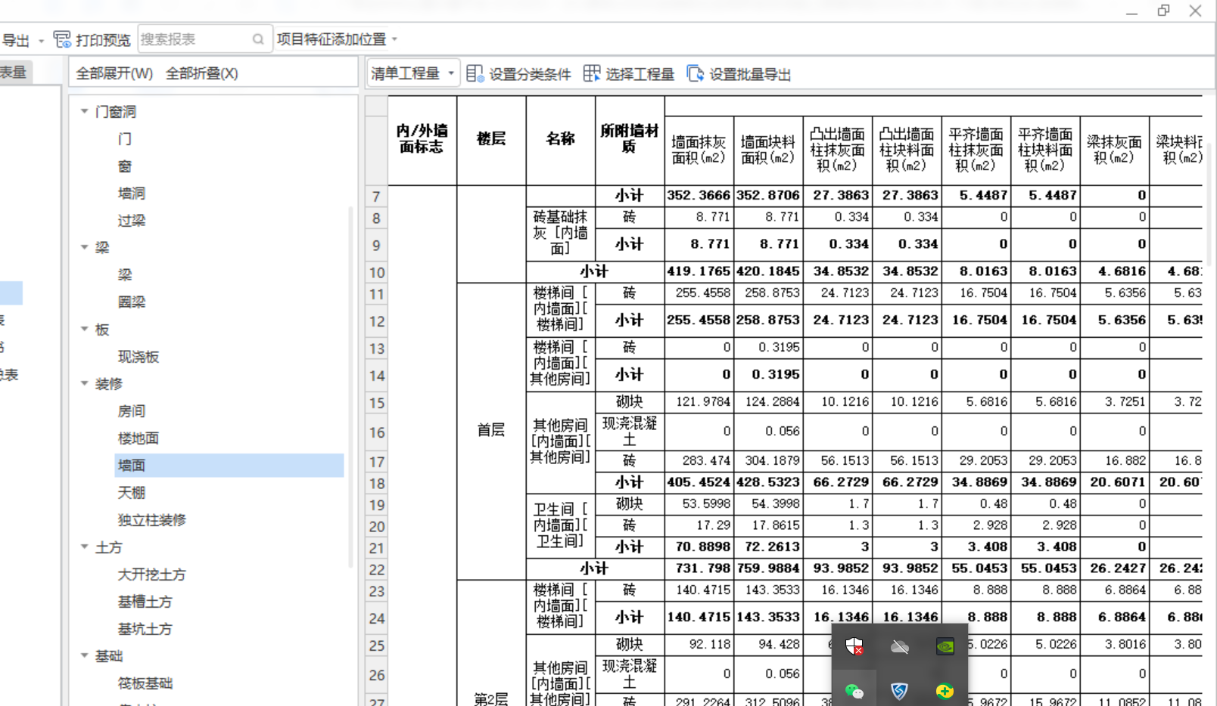Screen dimensions: 1217x706
Task: Click the left tree panel vertical scrollbar
Action: pos(350,386)
